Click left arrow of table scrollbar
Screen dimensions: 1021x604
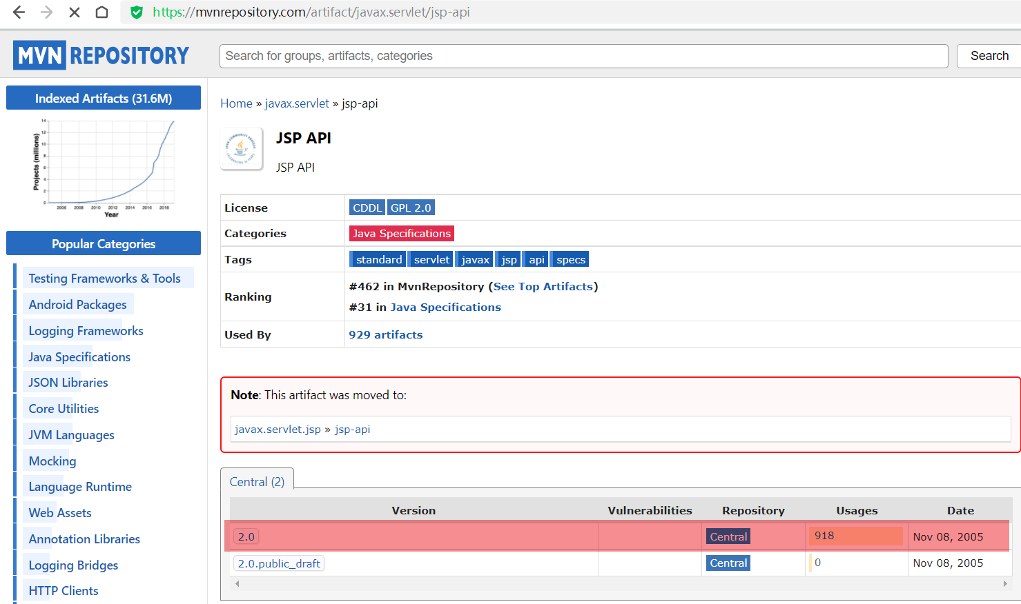pos(237,583)
